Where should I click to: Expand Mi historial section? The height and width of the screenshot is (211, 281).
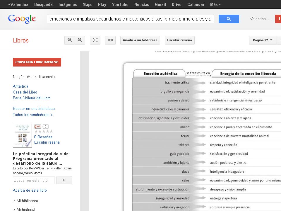point(24,209)
